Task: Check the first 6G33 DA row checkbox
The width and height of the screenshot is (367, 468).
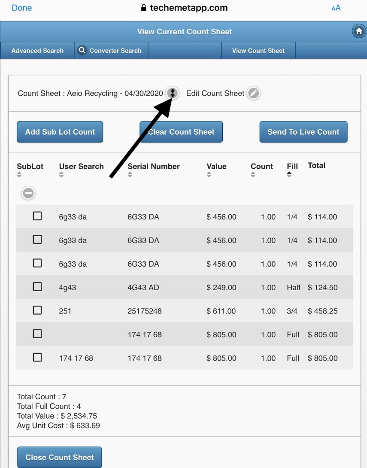Action: 37,216
